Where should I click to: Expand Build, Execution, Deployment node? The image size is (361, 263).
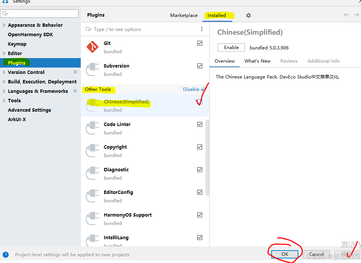(x=4, y=82)
